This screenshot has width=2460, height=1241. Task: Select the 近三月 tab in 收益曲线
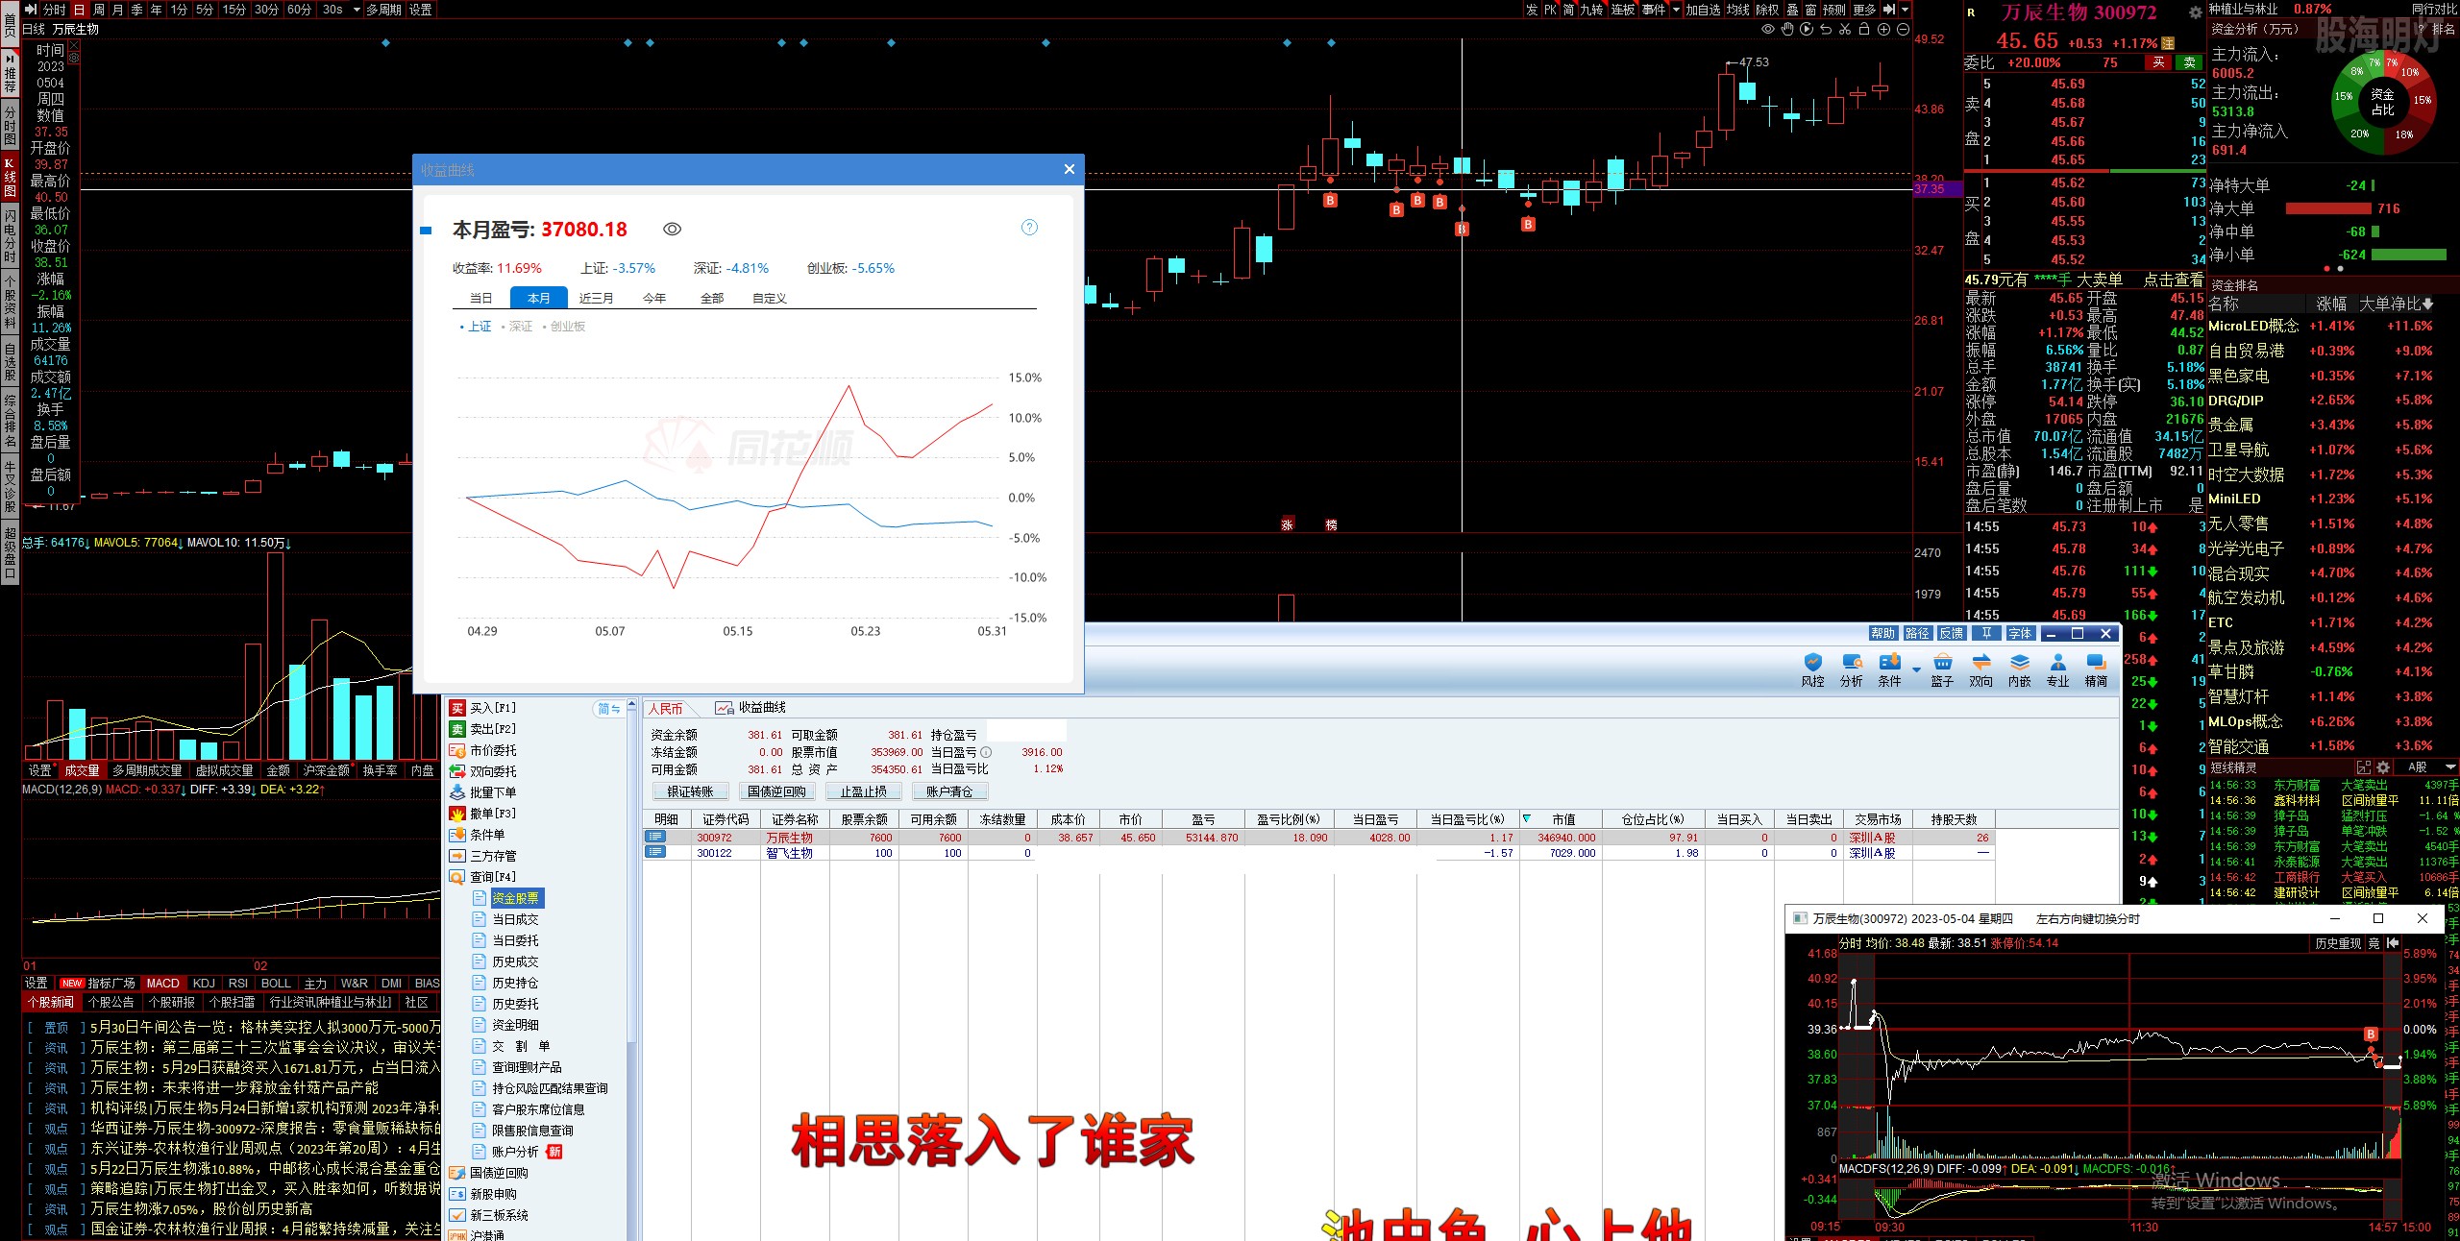pos(596,299)
